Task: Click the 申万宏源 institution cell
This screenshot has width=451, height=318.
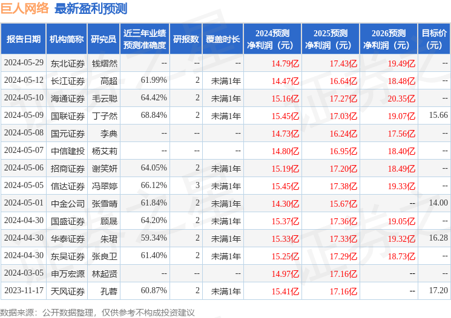Action: click(68, 274)
